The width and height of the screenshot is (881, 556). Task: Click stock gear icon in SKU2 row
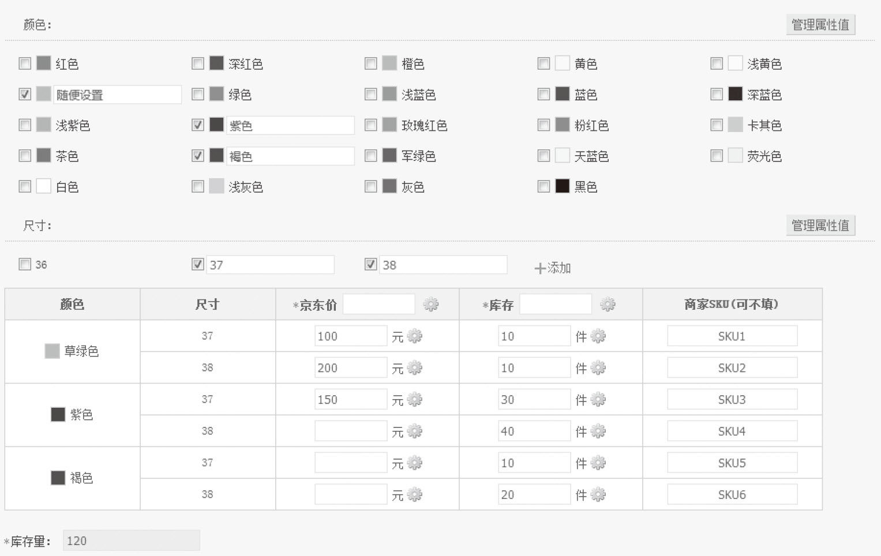[x=598, y=368]
